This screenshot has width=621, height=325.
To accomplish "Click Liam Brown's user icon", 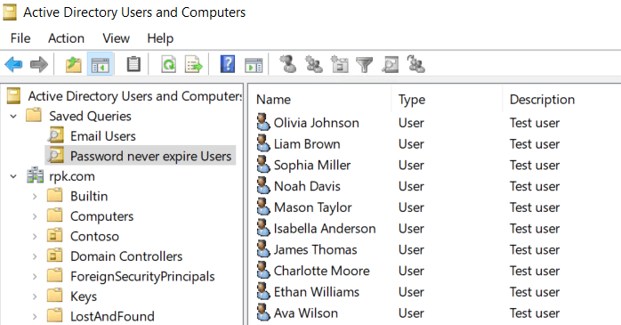I will pos(263,143).
